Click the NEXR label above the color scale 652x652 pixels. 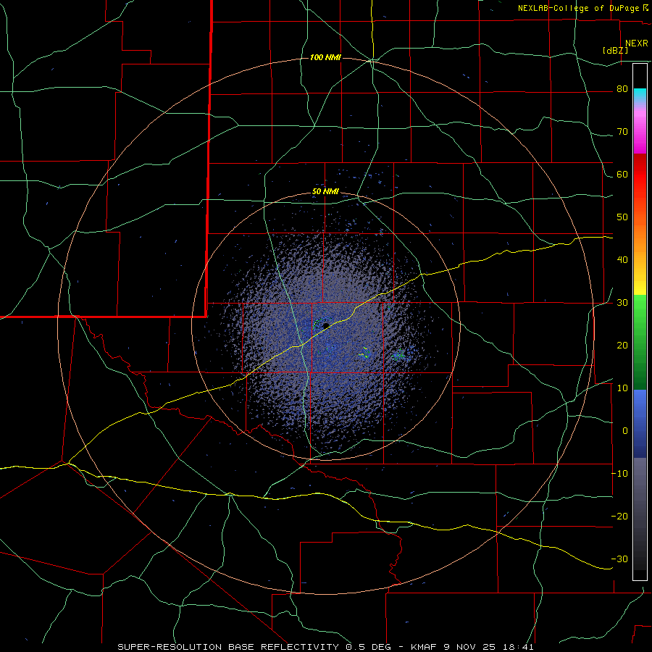click(636, 43)
